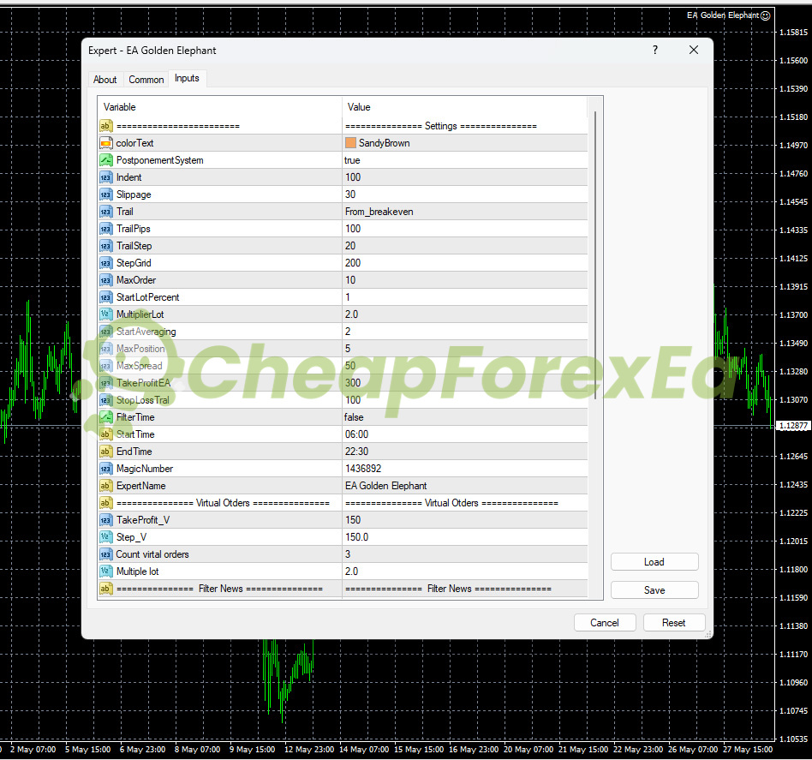Screen dimensions: 812x760
Task: Click the Save button
Action: [x=654, y=589]
